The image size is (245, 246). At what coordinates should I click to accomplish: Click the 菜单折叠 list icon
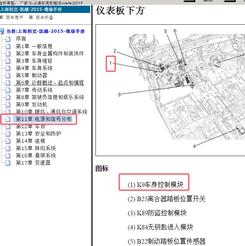31,17
